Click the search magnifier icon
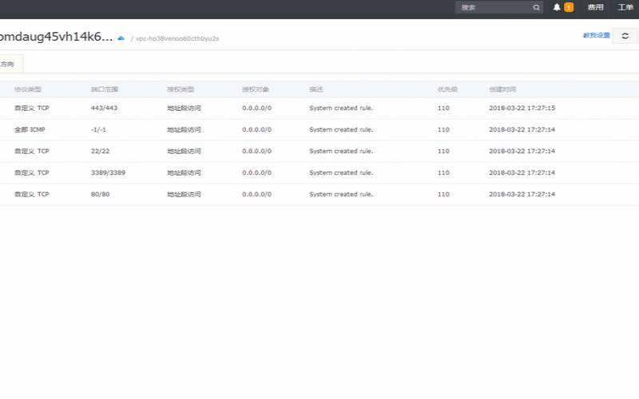 pos(537,7)
